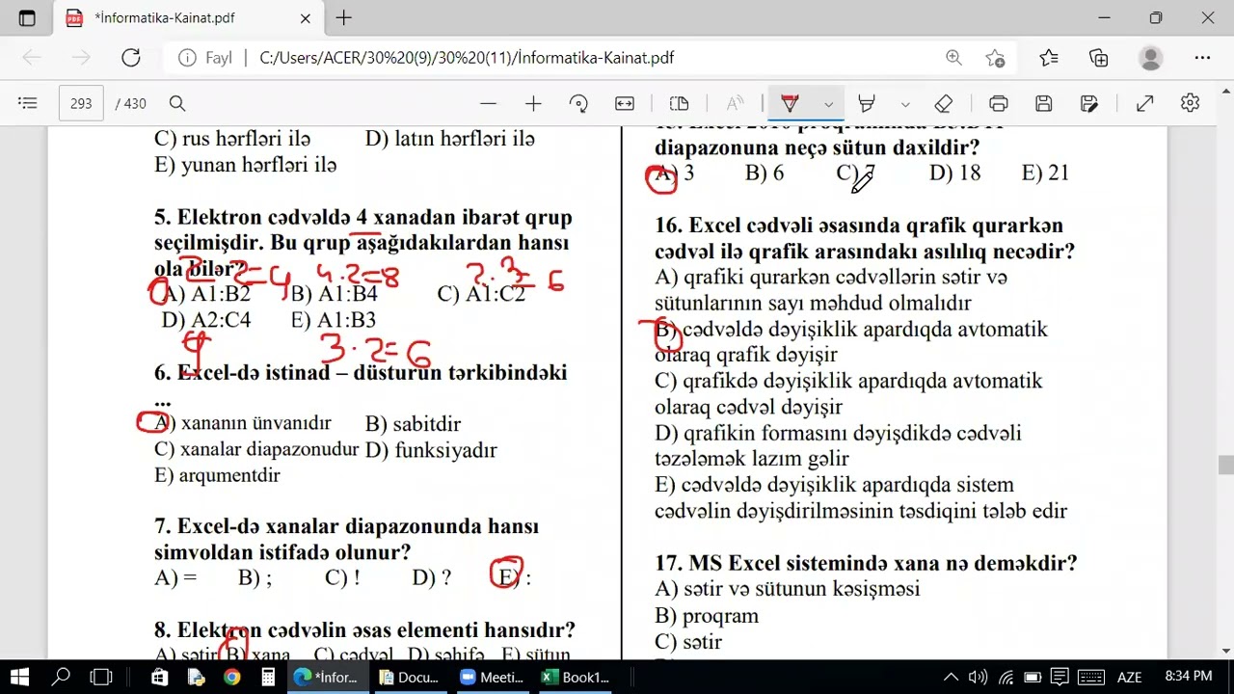Open Google Chrome from the taskbar
Viewport: 1234px width, 694px height.
click(231, 677)
